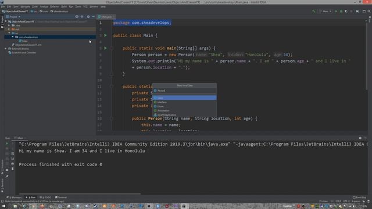372x209 pixels.
Task: Click the locate/scroll-from-source icon in Project panel
Action: 77,17
